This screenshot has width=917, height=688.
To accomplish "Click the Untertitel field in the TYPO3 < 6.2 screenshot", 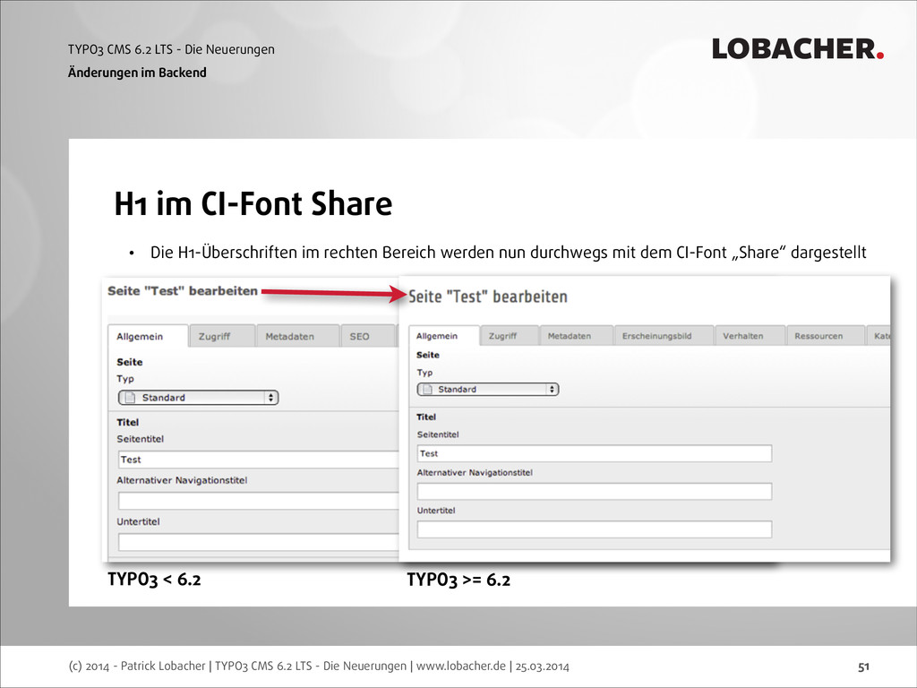I will [x=259, y=542].
